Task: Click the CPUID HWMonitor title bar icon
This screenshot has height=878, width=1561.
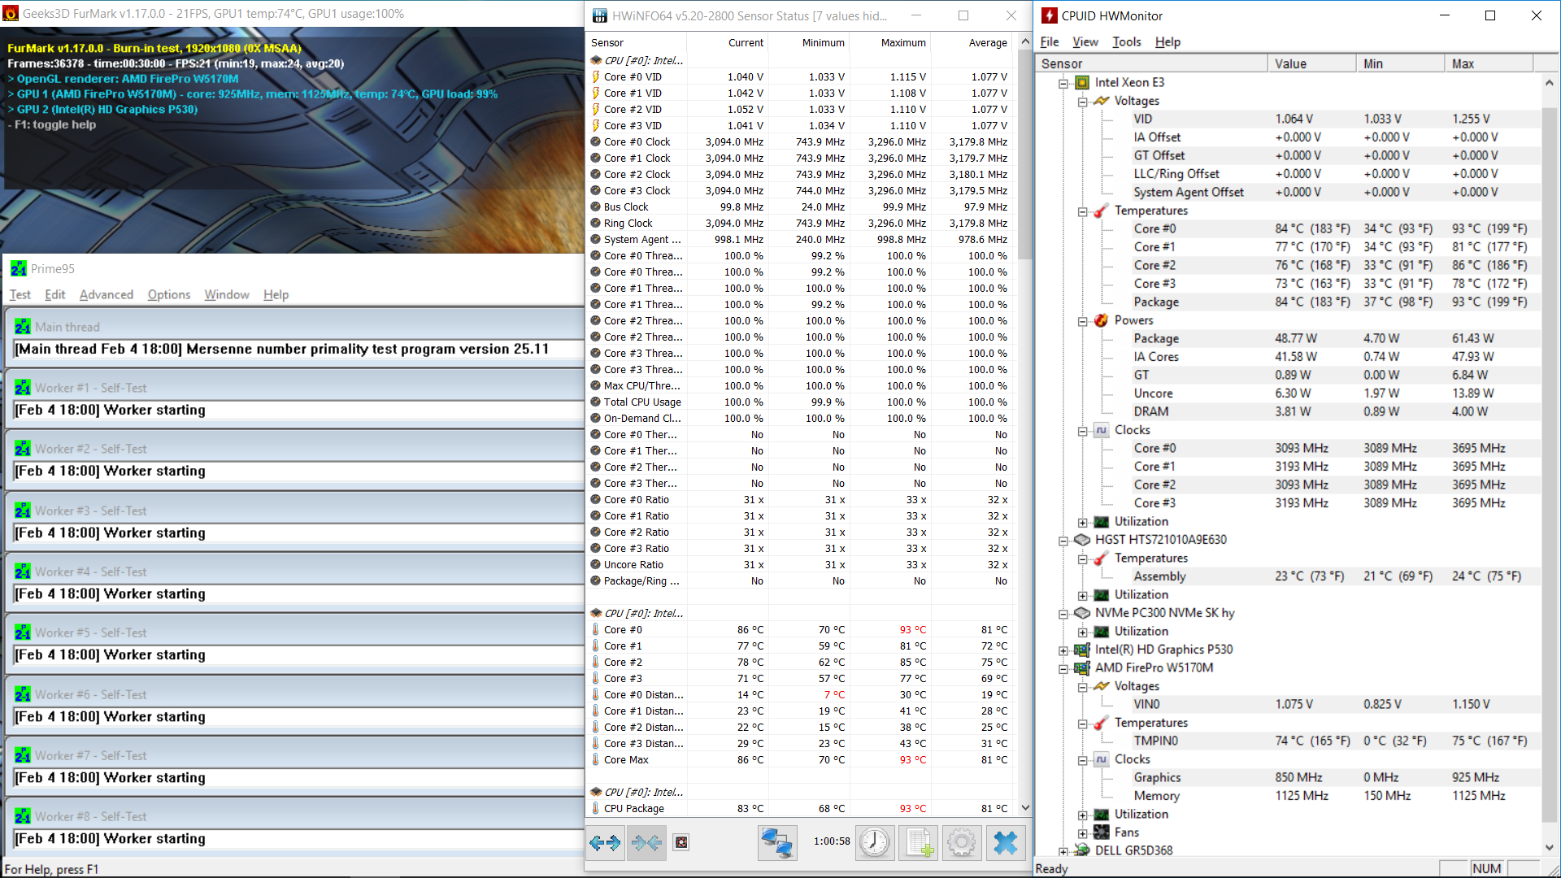Action: (x=1050, y=15)
